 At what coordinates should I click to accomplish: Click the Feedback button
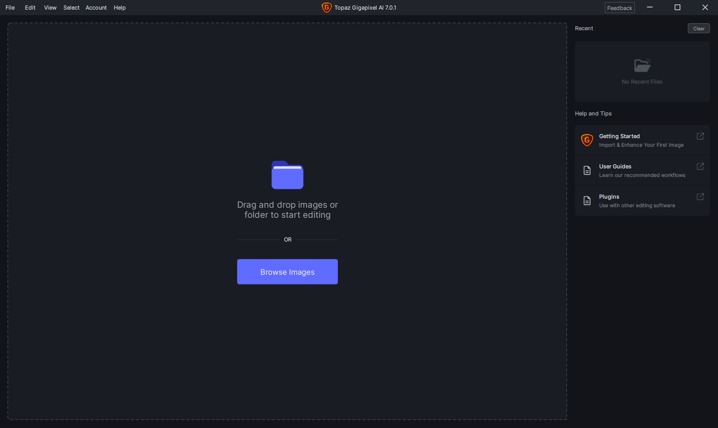(x=619, y=8)
